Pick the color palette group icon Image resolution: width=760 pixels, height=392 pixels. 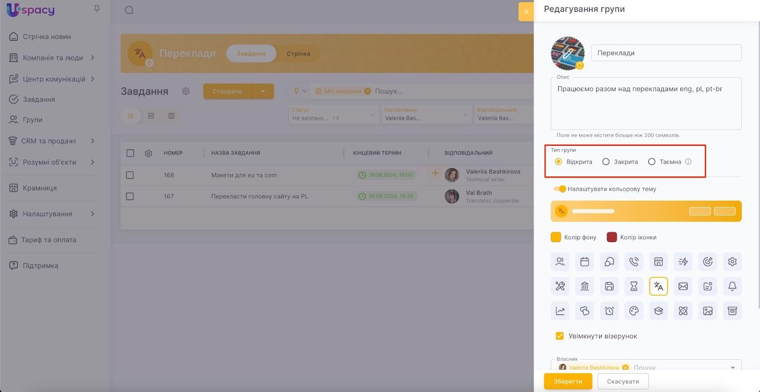click(x=634, y=311)
